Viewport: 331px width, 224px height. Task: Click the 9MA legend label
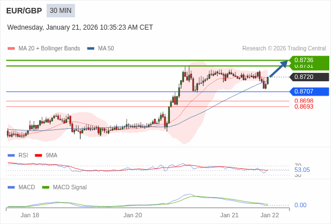click(x=52, y=156)
